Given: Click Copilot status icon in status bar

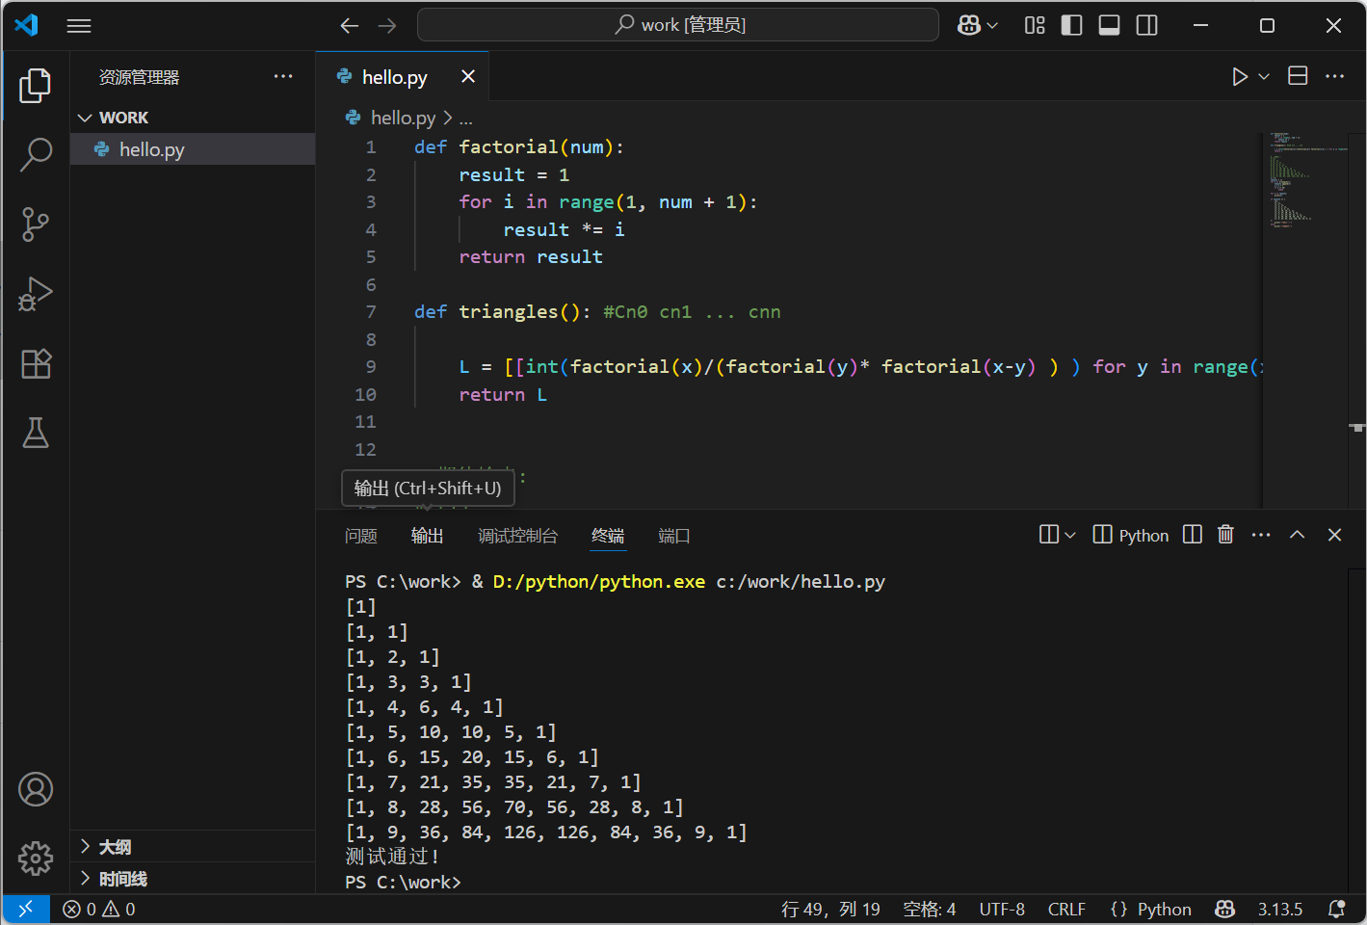Looking at the screenshot, I should point(1225,909).
